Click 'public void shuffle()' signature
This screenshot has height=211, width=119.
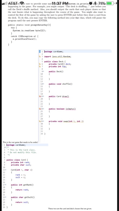pos(60,84)
